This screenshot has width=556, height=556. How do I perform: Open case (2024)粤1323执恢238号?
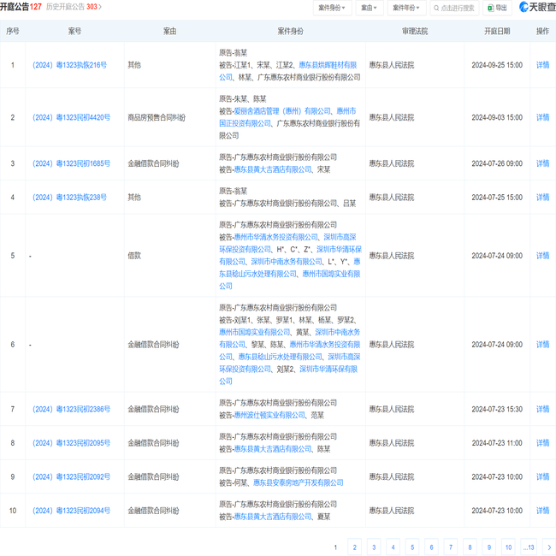69,197
